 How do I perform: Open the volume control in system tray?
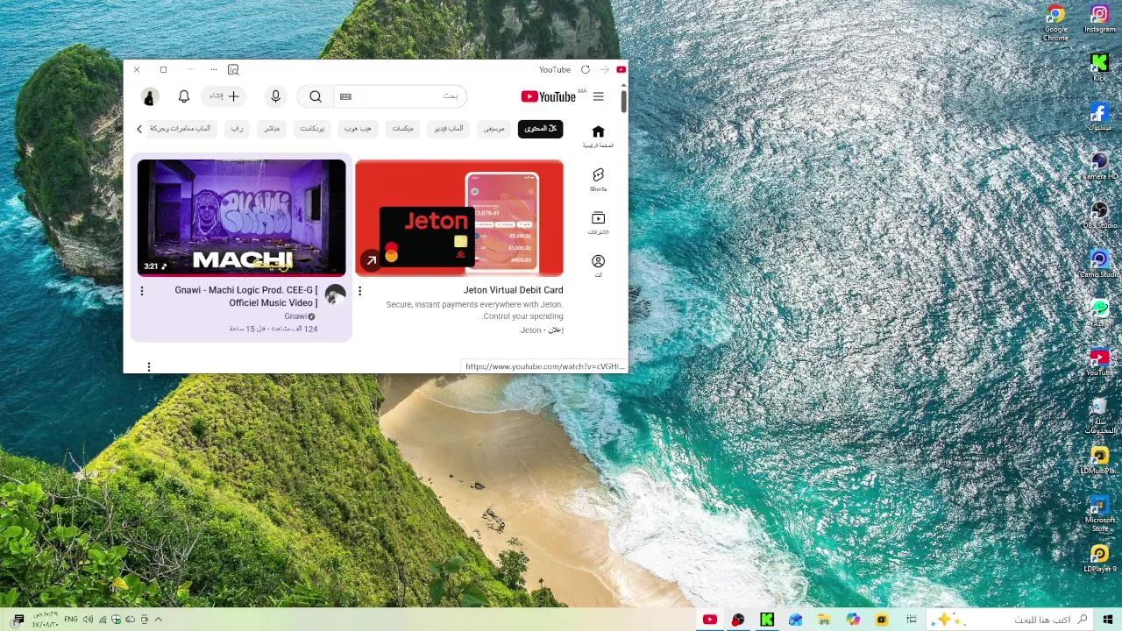[x=88, y=620]
